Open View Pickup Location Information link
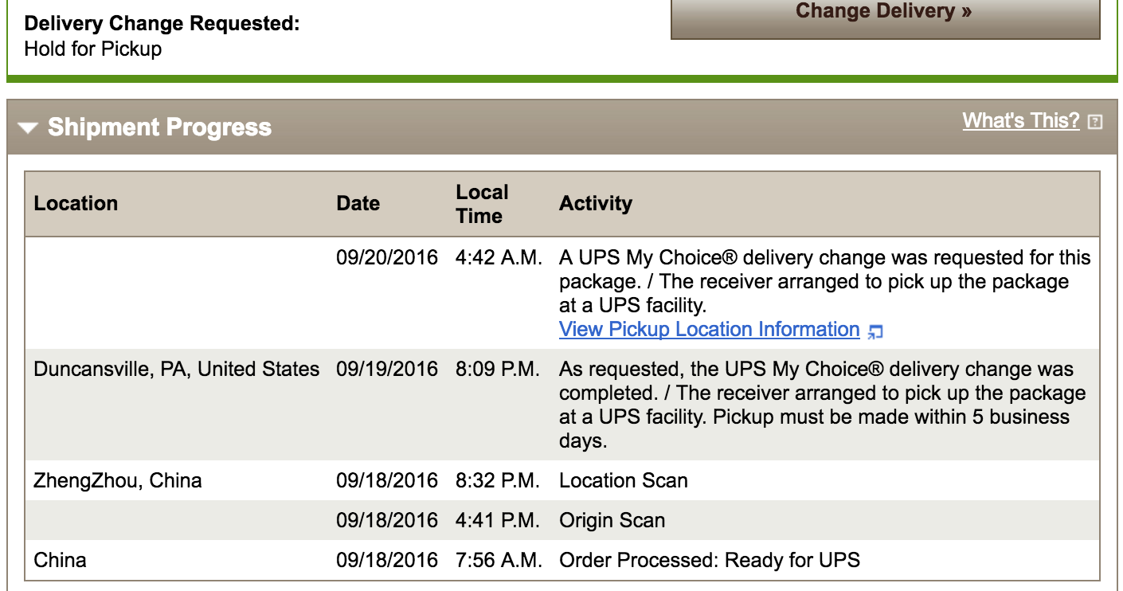The width and height of the screenshot is (1123, 591). tap(710, 330)
